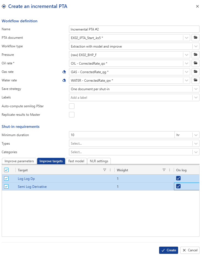The height and width of the screenshot is (256, 202).
Task: Browse for PTA document with folder icon
Action: coord(195,38)
